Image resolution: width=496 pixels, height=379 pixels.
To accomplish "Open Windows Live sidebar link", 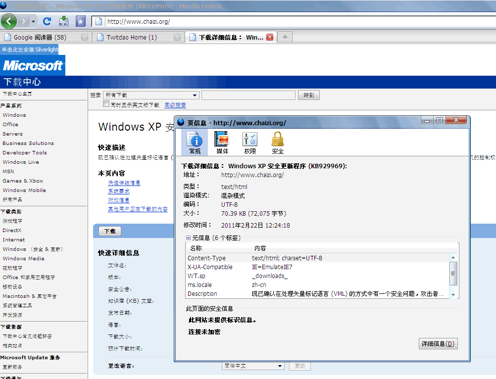I will click(21, 162).
